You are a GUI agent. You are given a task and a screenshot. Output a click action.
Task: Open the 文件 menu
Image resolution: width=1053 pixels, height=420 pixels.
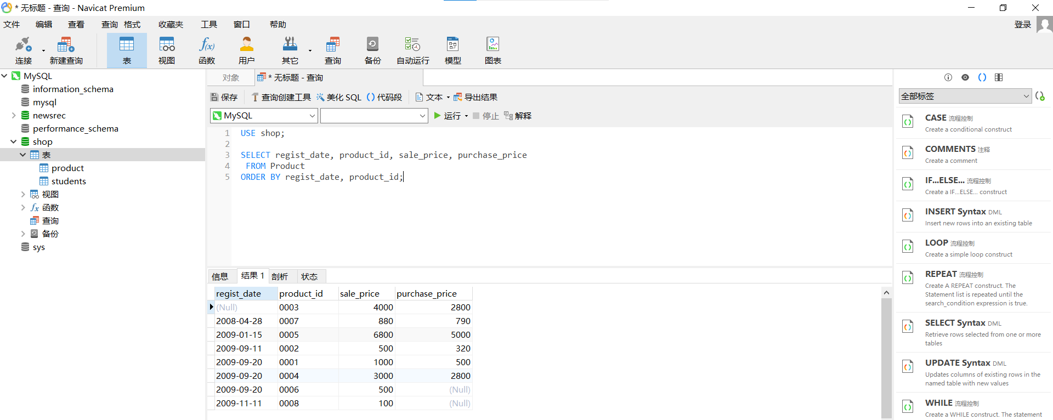point(12,25)
